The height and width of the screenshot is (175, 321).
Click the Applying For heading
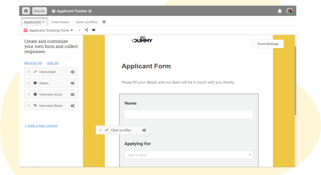click(137, 144)
